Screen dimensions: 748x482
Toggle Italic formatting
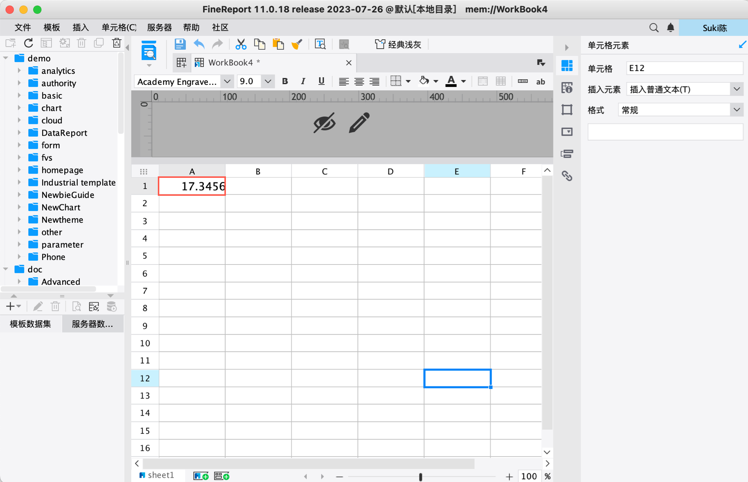(303, 81)
